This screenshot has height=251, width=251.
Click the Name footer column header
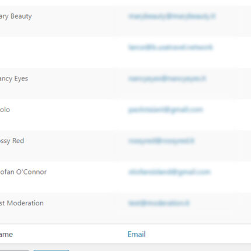[x=6, y=234]
